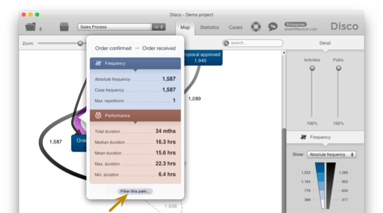This screenshot has width=383, height=213.
Task: Click the Filter this path button
Action: pyautogui.click(x=135, y=191)
